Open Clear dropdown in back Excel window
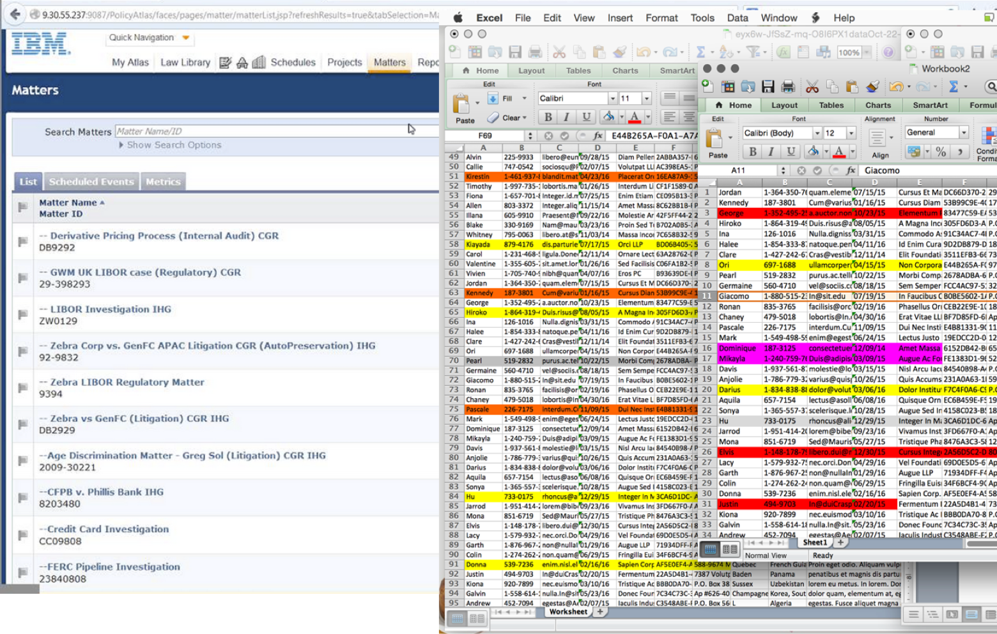This screenshot has width=997, height=634. tap(525, 118)
